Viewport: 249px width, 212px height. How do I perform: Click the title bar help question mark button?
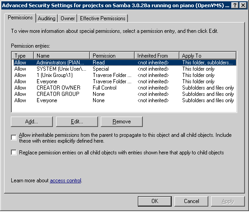pos(235,5)
